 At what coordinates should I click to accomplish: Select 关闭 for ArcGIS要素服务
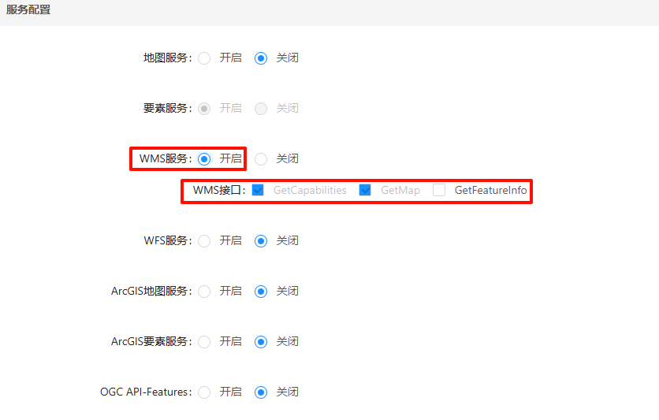[261, 342]
